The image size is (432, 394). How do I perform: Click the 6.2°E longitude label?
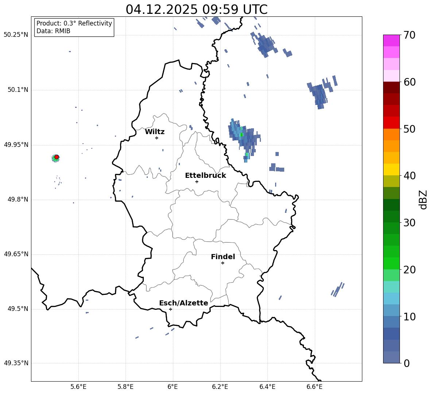click(220, 387)
